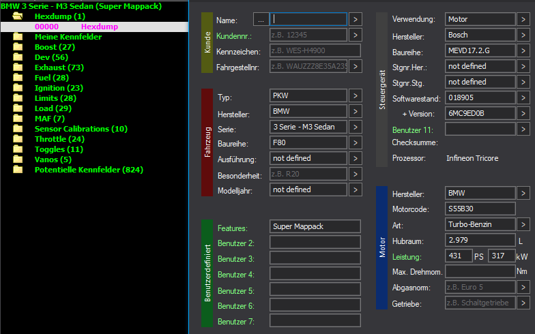535x334 pixels.
Task: Click the Load (29) folder icon
Action: (18, 108)
